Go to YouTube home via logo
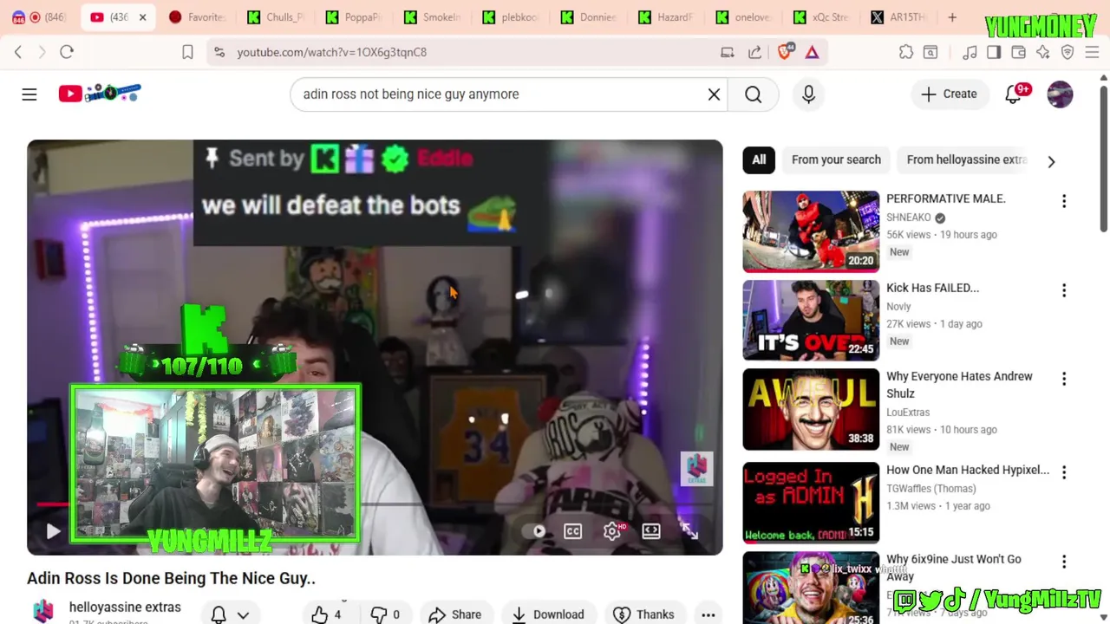1110x624 pixels. (x=100, y=93)
